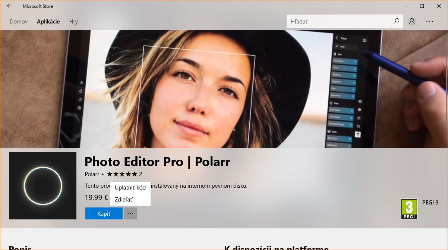Open the user account icon
The width and height of the screenshot is (448, 250).
click(412, 21)
